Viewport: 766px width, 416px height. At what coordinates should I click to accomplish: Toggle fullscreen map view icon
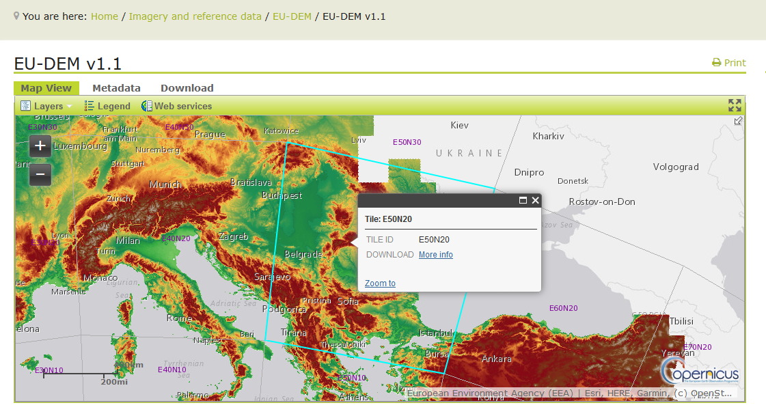[x=735, y=105]
